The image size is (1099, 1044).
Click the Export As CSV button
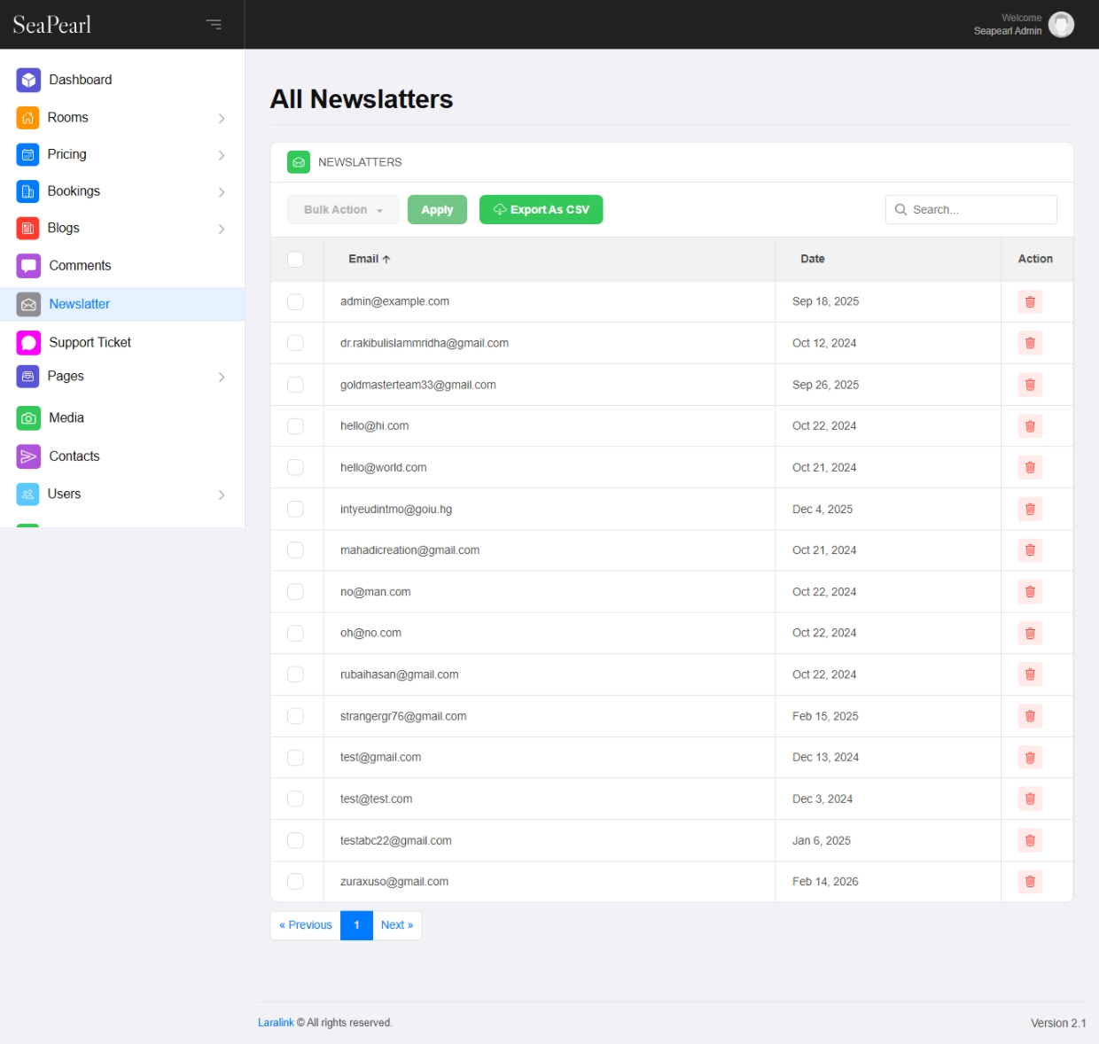coord(541,210)
